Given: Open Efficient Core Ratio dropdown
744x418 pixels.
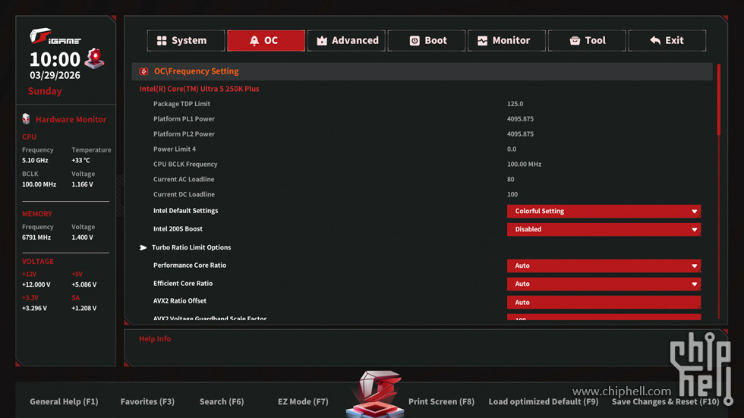Looking at the screenshot, I should pos(604,284).
